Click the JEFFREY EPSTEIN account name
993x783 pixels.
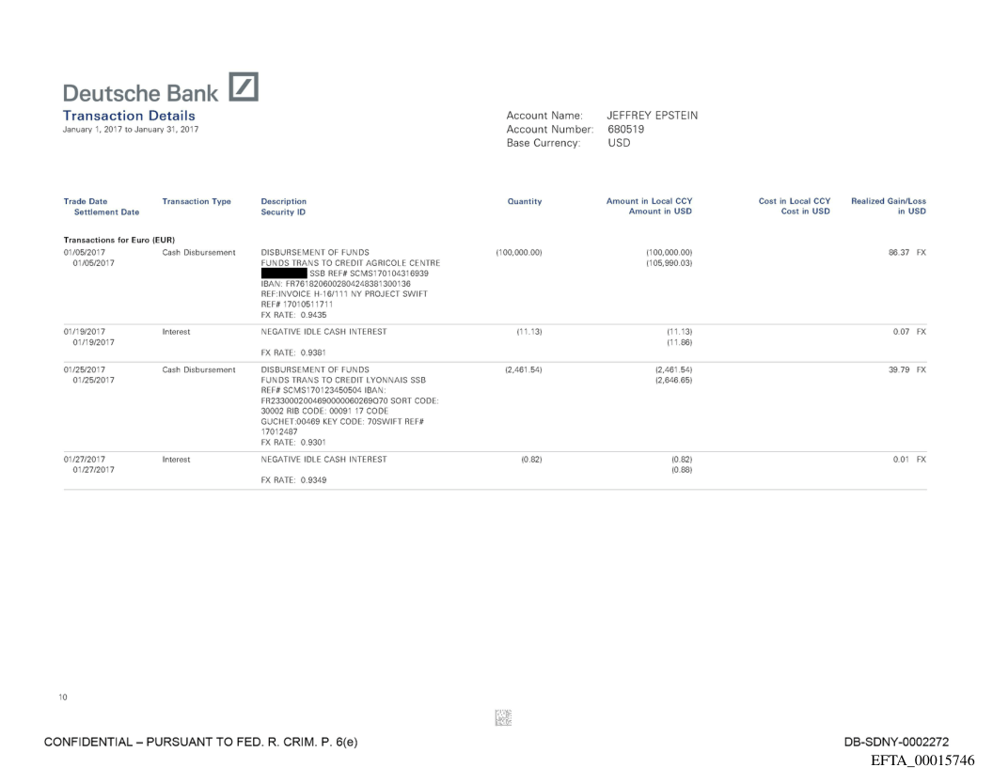[653, 116]
